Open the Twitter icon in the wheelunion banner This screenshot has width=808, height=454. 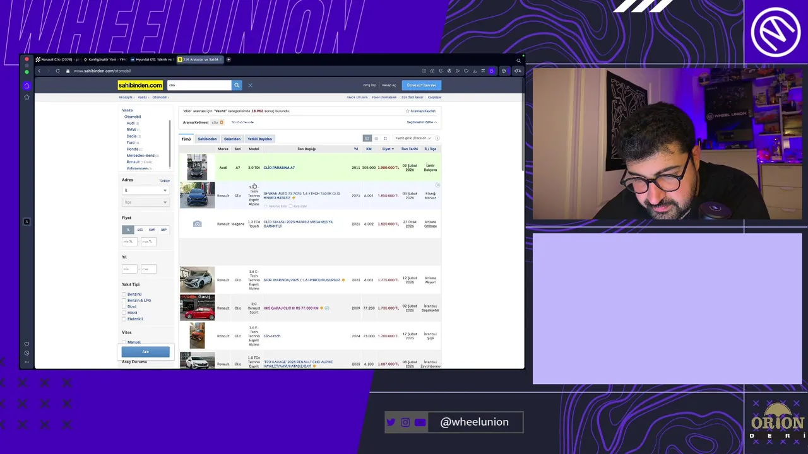click(x=391, y=422)
